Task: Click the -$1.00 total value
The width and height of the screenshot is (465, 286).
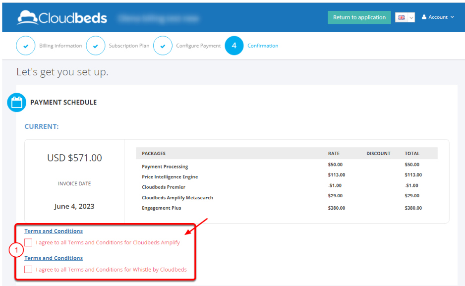Action: (x=411, y=185)
